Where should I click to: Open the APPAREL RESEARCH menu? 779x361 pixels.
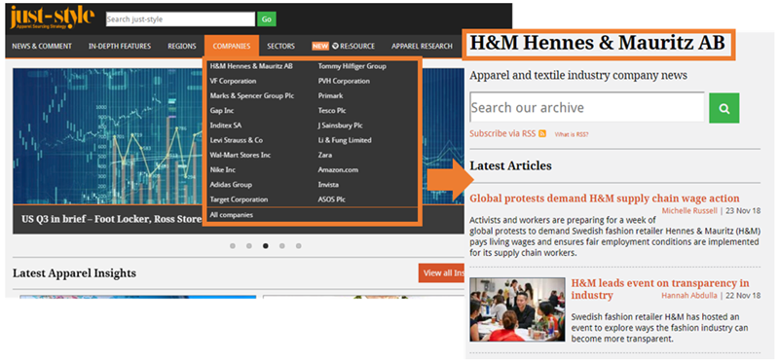[422, 46]
